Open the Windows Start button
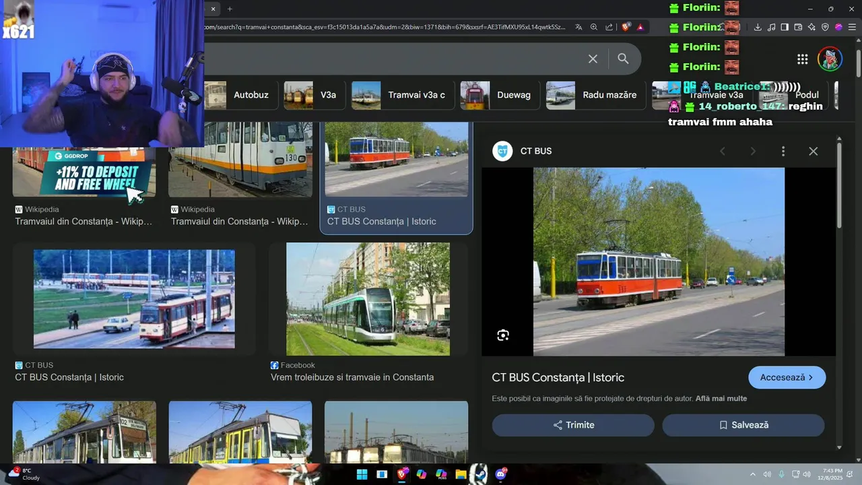This screenshot has width=862, height=485. coord(362,474)
